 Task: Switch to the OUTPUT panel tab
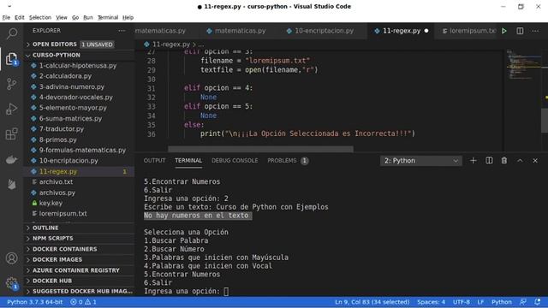154,161
